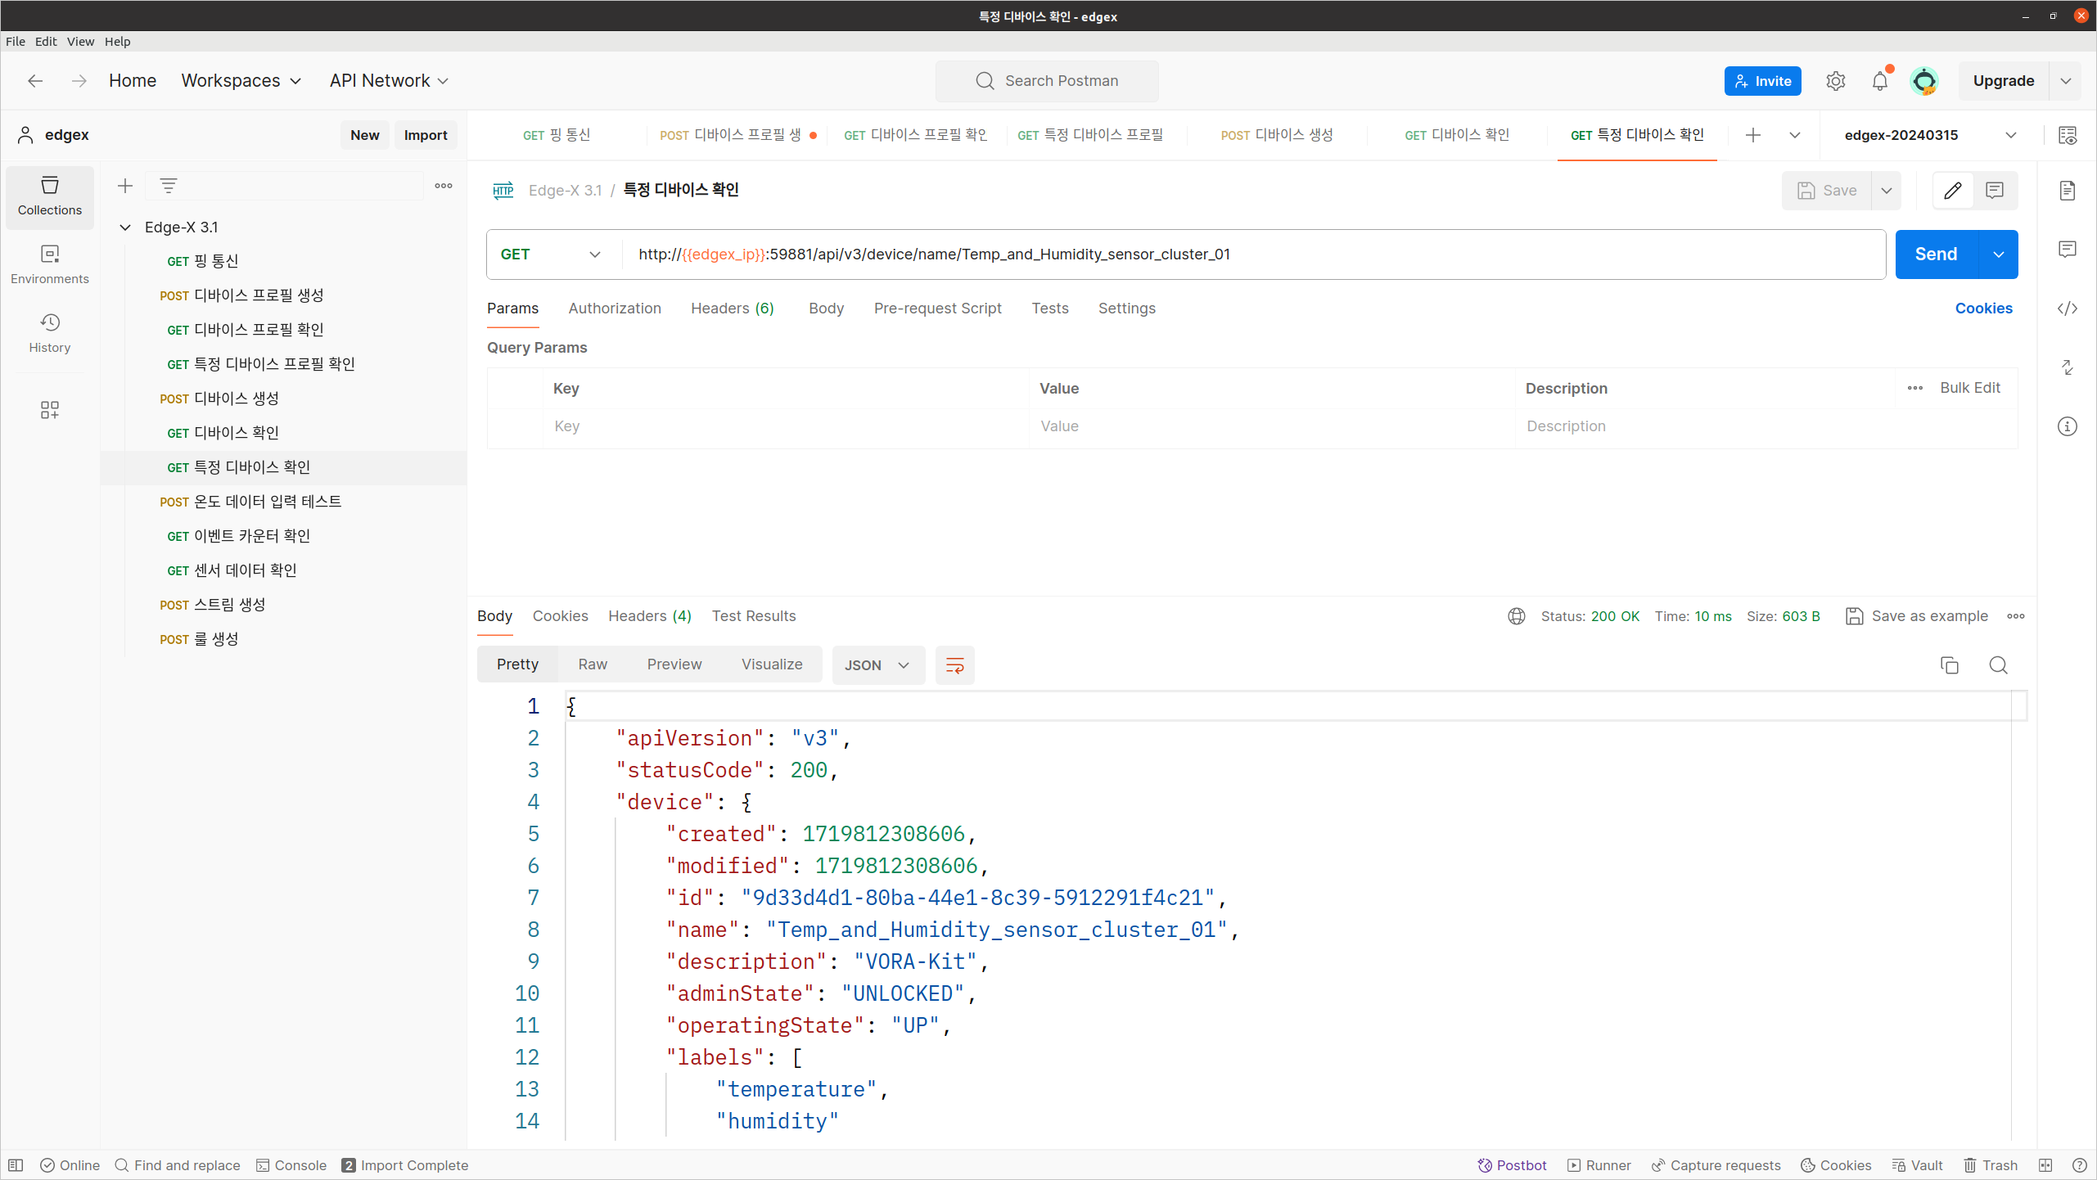Open the History sidebar panel

(50, 334)
